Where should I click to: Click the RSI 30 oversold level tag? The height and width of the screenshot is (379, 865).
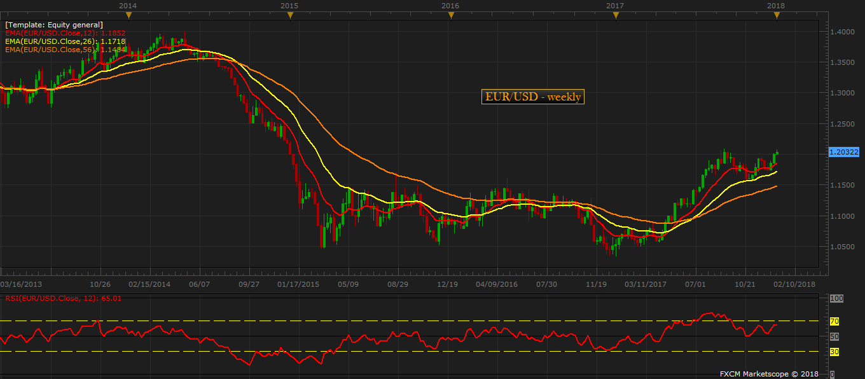point(834,351)
